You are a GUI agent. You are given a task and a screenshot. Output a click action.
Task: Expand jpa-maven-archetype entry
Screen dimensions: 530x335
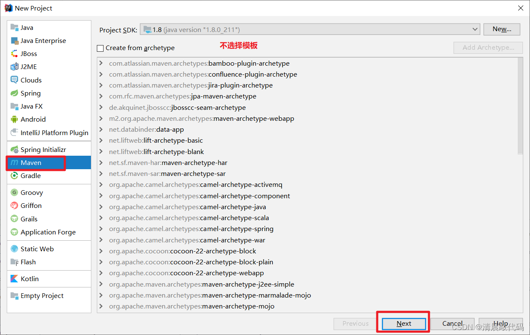(x=101, y=96)
